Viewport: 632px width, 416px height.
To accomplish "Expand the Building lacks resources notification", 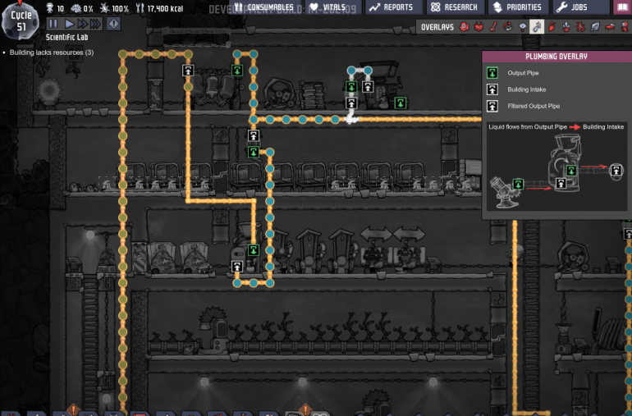I will (x=51, y=53).
